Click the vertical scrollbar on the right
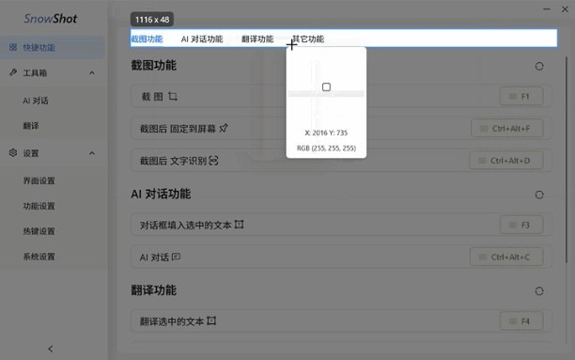 567,160
